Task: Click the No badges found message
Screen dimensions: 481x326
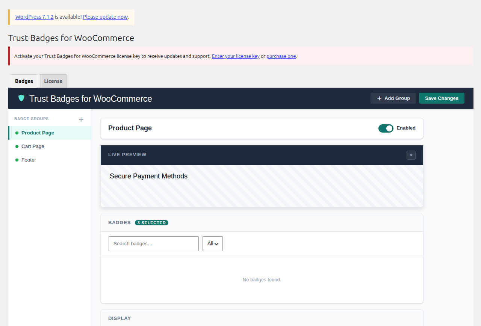Action: (x=262, y=280)
